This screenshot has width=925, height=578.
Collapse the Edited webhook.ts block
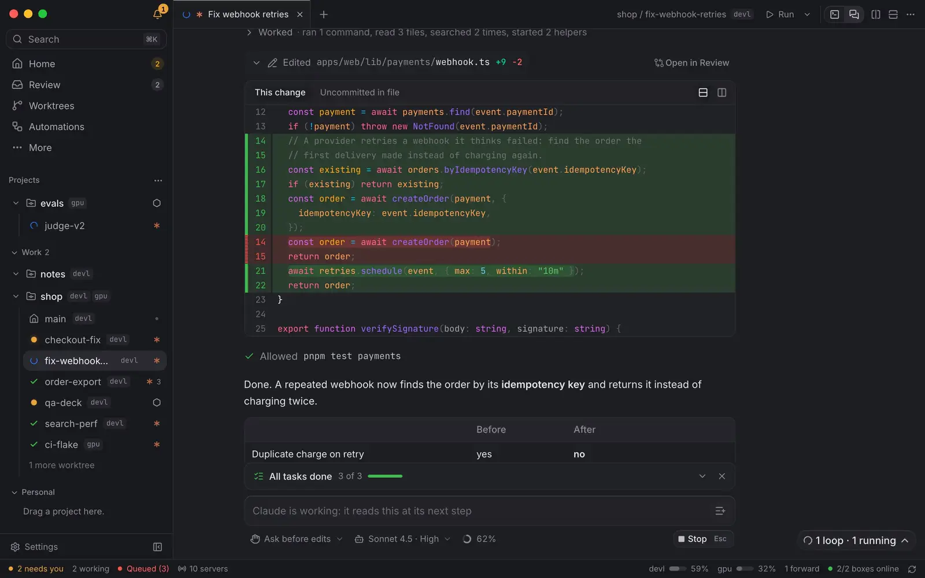[x=256, y=62]
